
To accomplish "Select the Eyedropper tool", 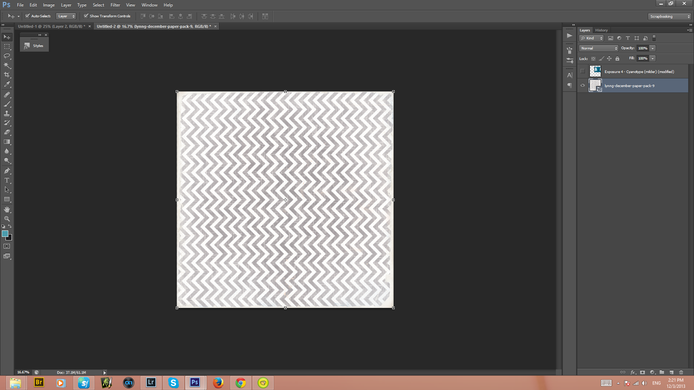I will coord(7,85).
